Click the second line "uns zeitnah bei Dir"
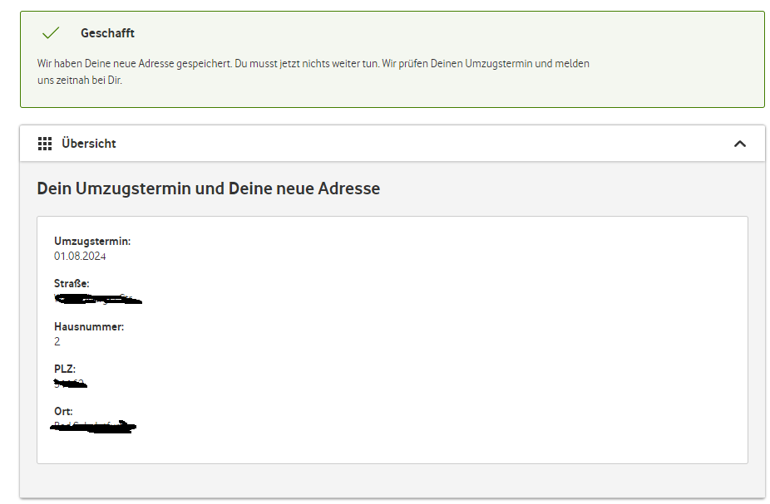 pyautogui.click(x=80, y=81)
